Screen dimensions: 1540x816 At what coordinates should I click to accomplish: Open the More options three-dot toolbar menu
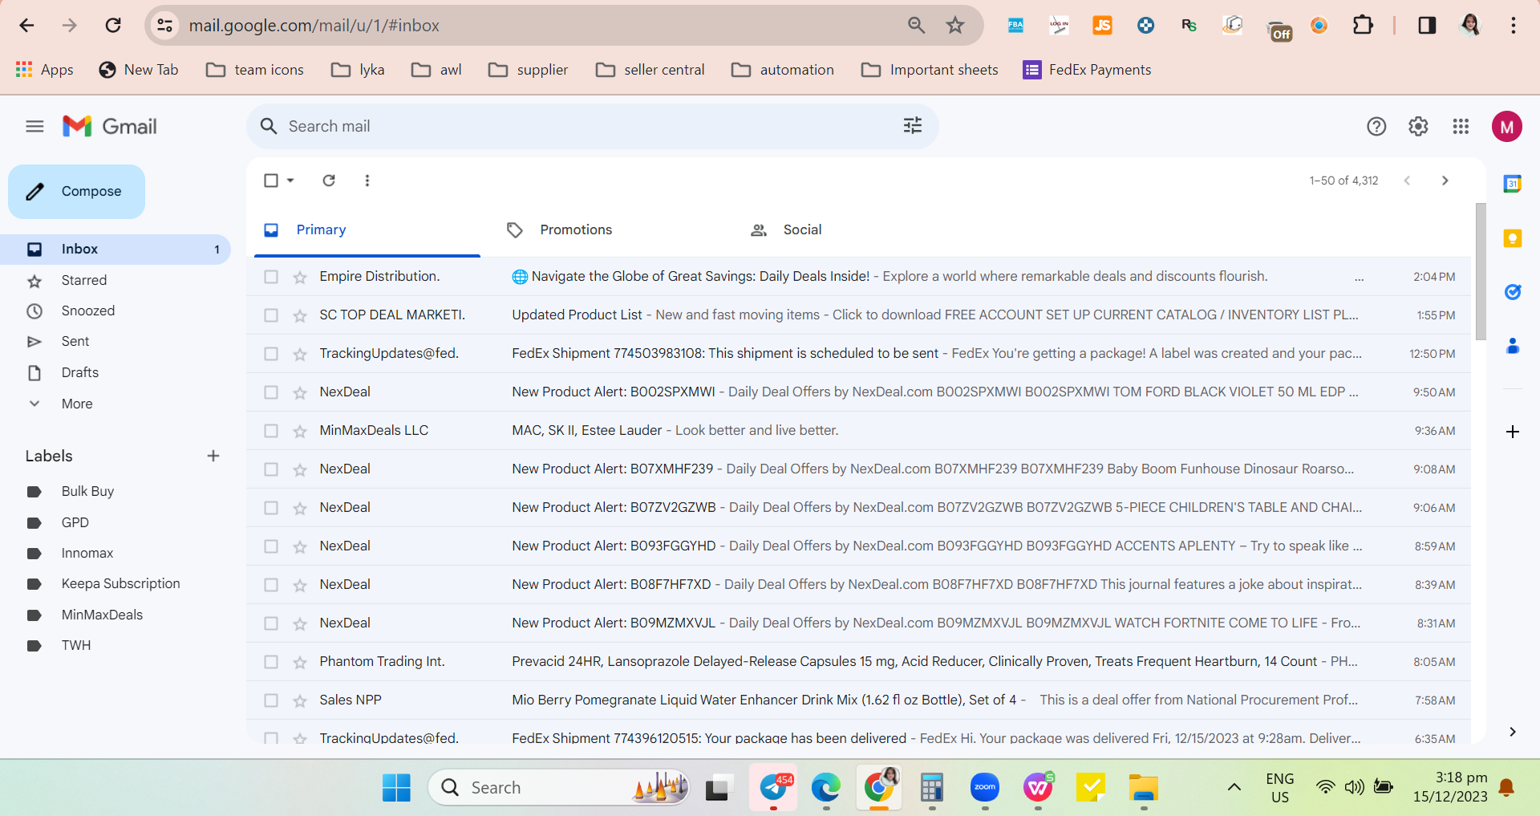367,181
